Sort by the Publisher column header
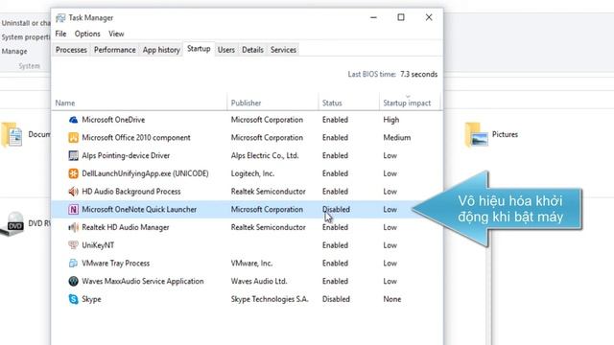Viewport: 614px width, 345px height. (x=272, y=103)
